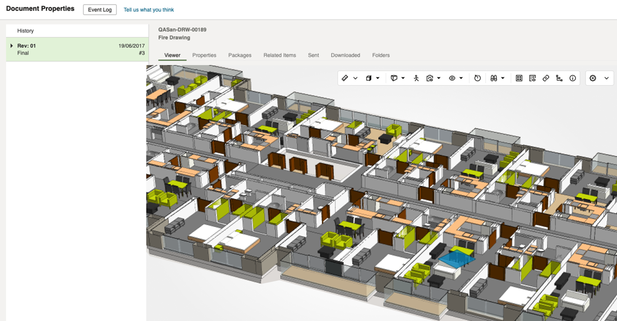Open the viewer settings gear

tap(593, 78)
